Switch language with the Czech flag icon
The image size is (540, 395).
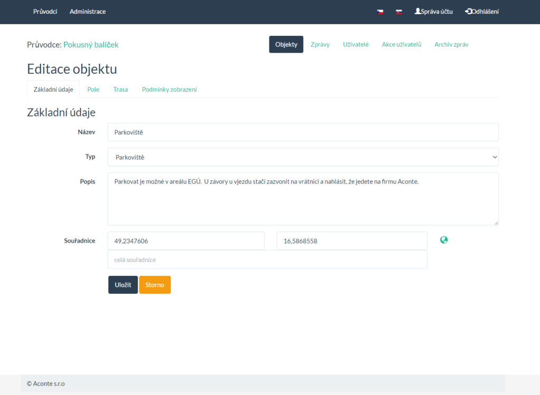[380, 12]
